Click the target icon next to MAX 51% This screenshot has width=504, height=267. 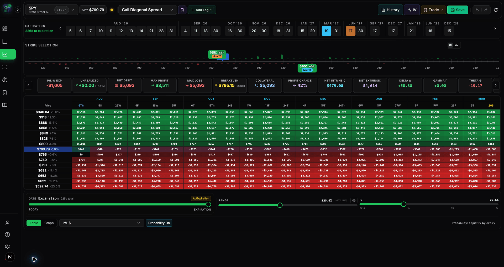354,201
